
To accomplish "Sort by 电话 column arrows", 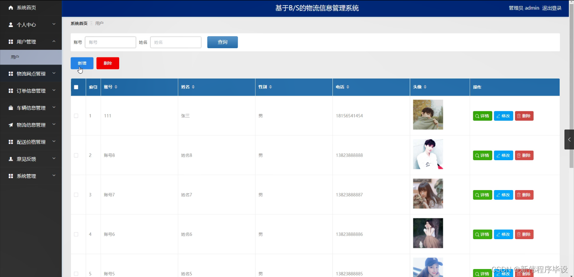I will pyautogui.click(x=348, y=87).
